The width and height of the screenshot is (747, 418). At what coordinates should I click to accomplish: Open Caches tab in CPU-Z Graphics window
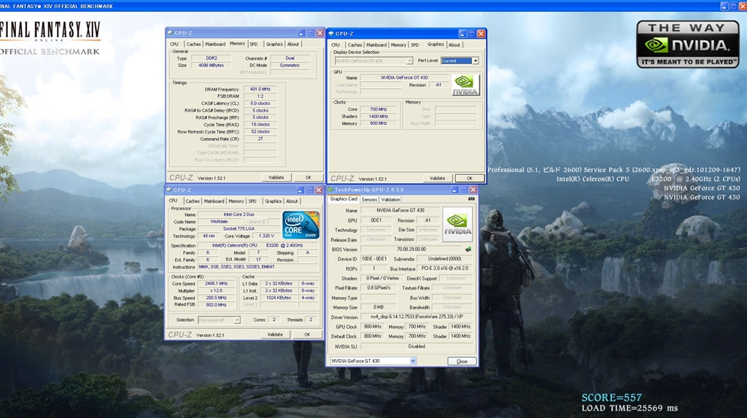(x=355, y=44)
